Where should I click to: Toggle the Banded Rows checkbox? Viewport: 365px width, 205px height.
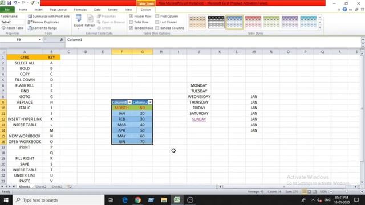point(131,28)
